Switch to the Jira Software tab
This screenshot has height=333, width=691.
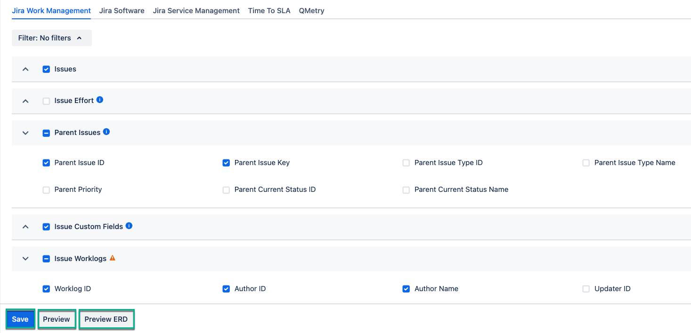[x=122, y=10]
